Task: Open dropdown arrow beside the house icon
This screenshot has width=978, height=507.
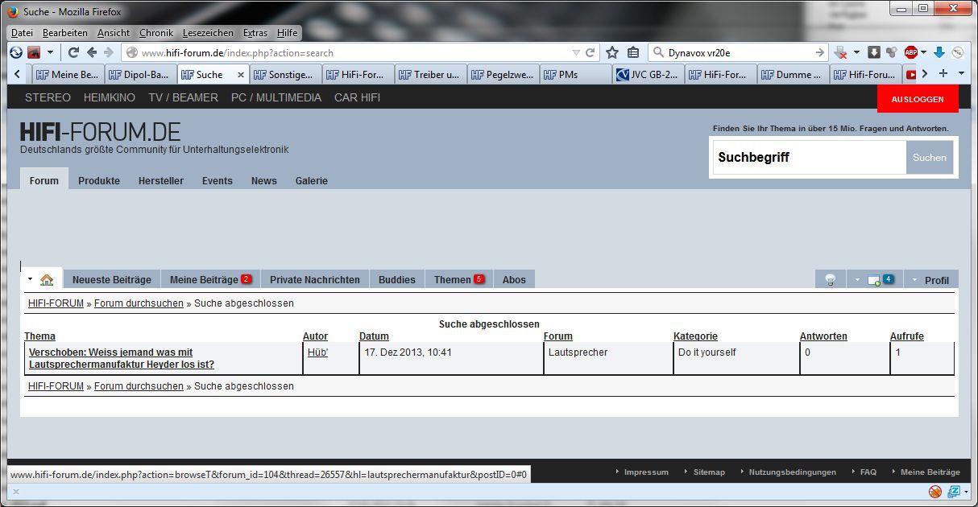Action: click(31, 279)
